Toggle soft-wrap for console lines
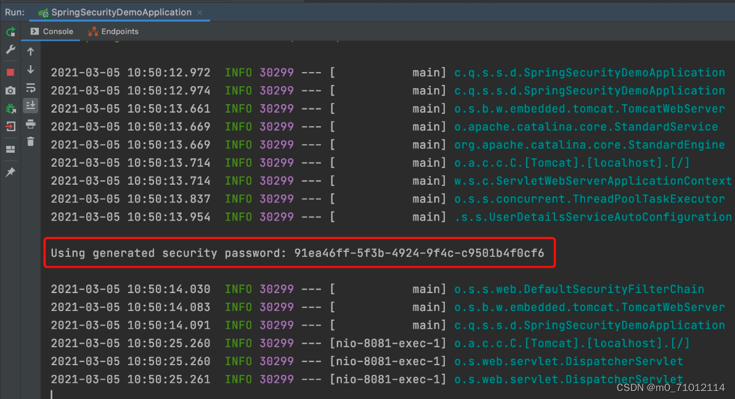 [x=30, y=88]
